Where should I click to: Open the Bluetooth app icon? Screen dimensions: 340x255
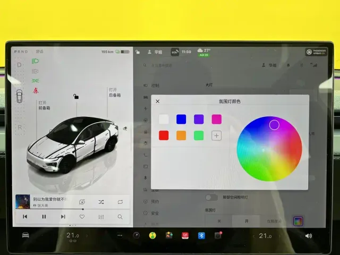201,235
